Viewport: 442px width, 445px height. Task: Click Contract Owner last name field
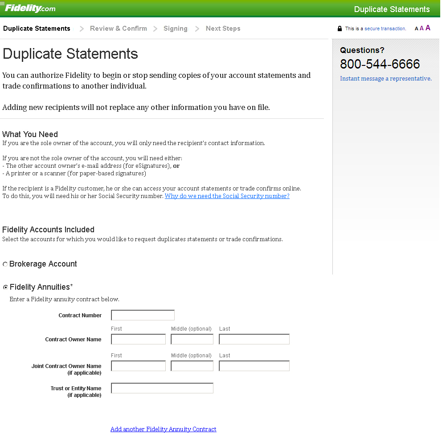click(254, 339)
